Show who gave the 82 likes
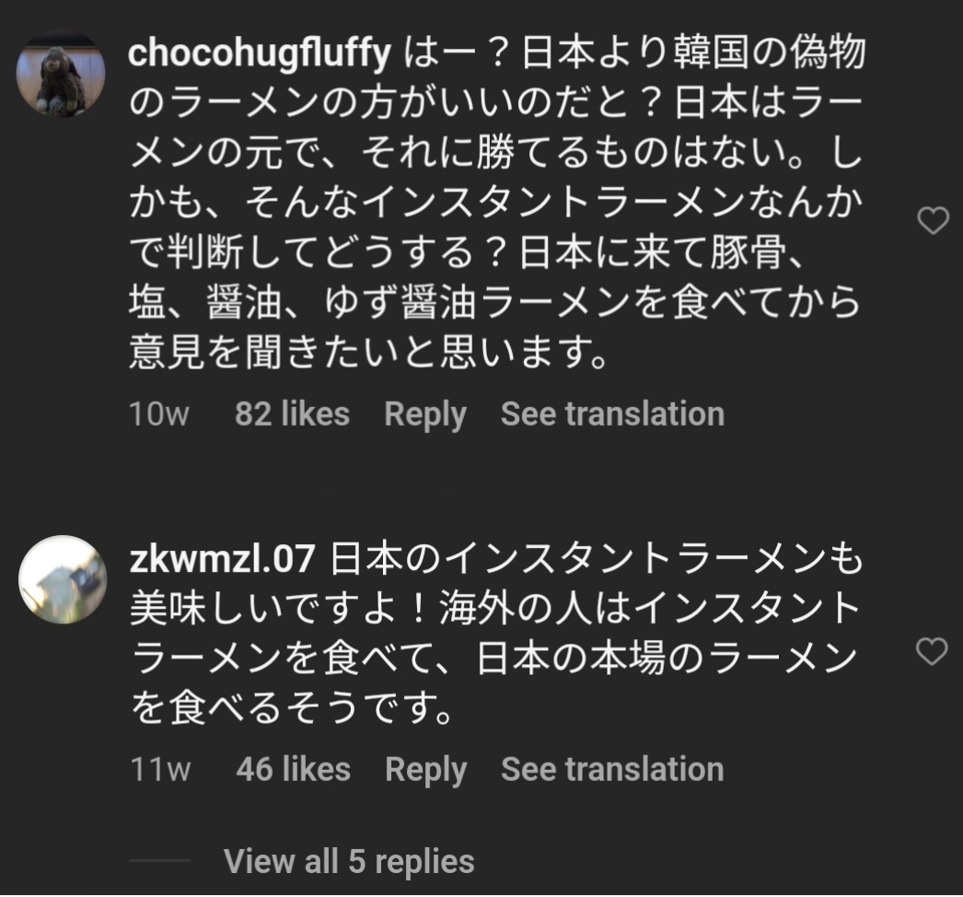The image size is (963, 897). coord(292,414)
